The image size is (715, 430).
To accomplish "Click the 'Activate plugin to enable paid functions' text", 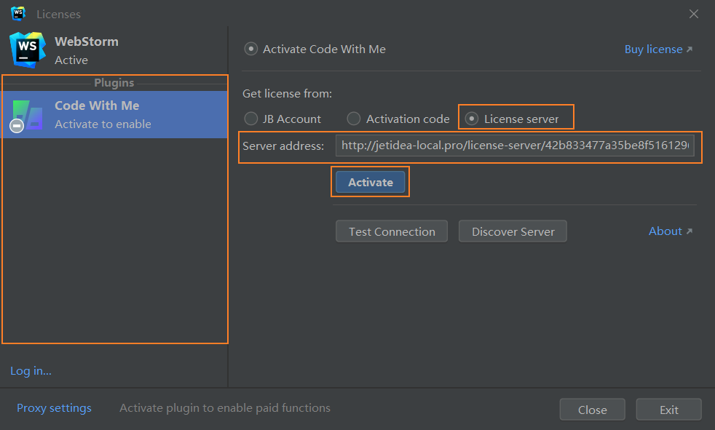I will click(x=225, y=407).
